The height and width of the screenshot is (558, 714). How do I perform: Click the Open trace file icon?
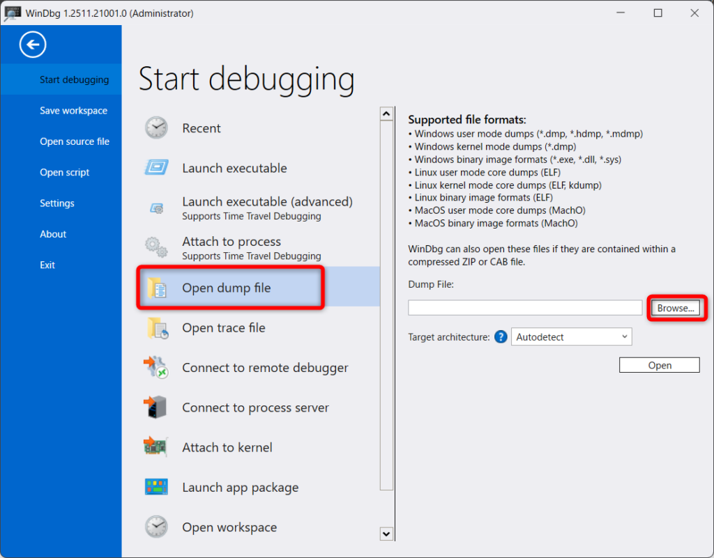click(x=157, y=328)
